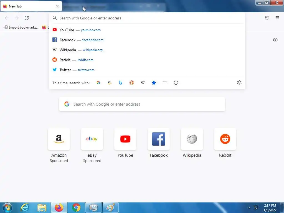This screenshot has width=284, height=213.
Task: Choose Twitter suggestion twitter.com
Action: click(147, 70)
